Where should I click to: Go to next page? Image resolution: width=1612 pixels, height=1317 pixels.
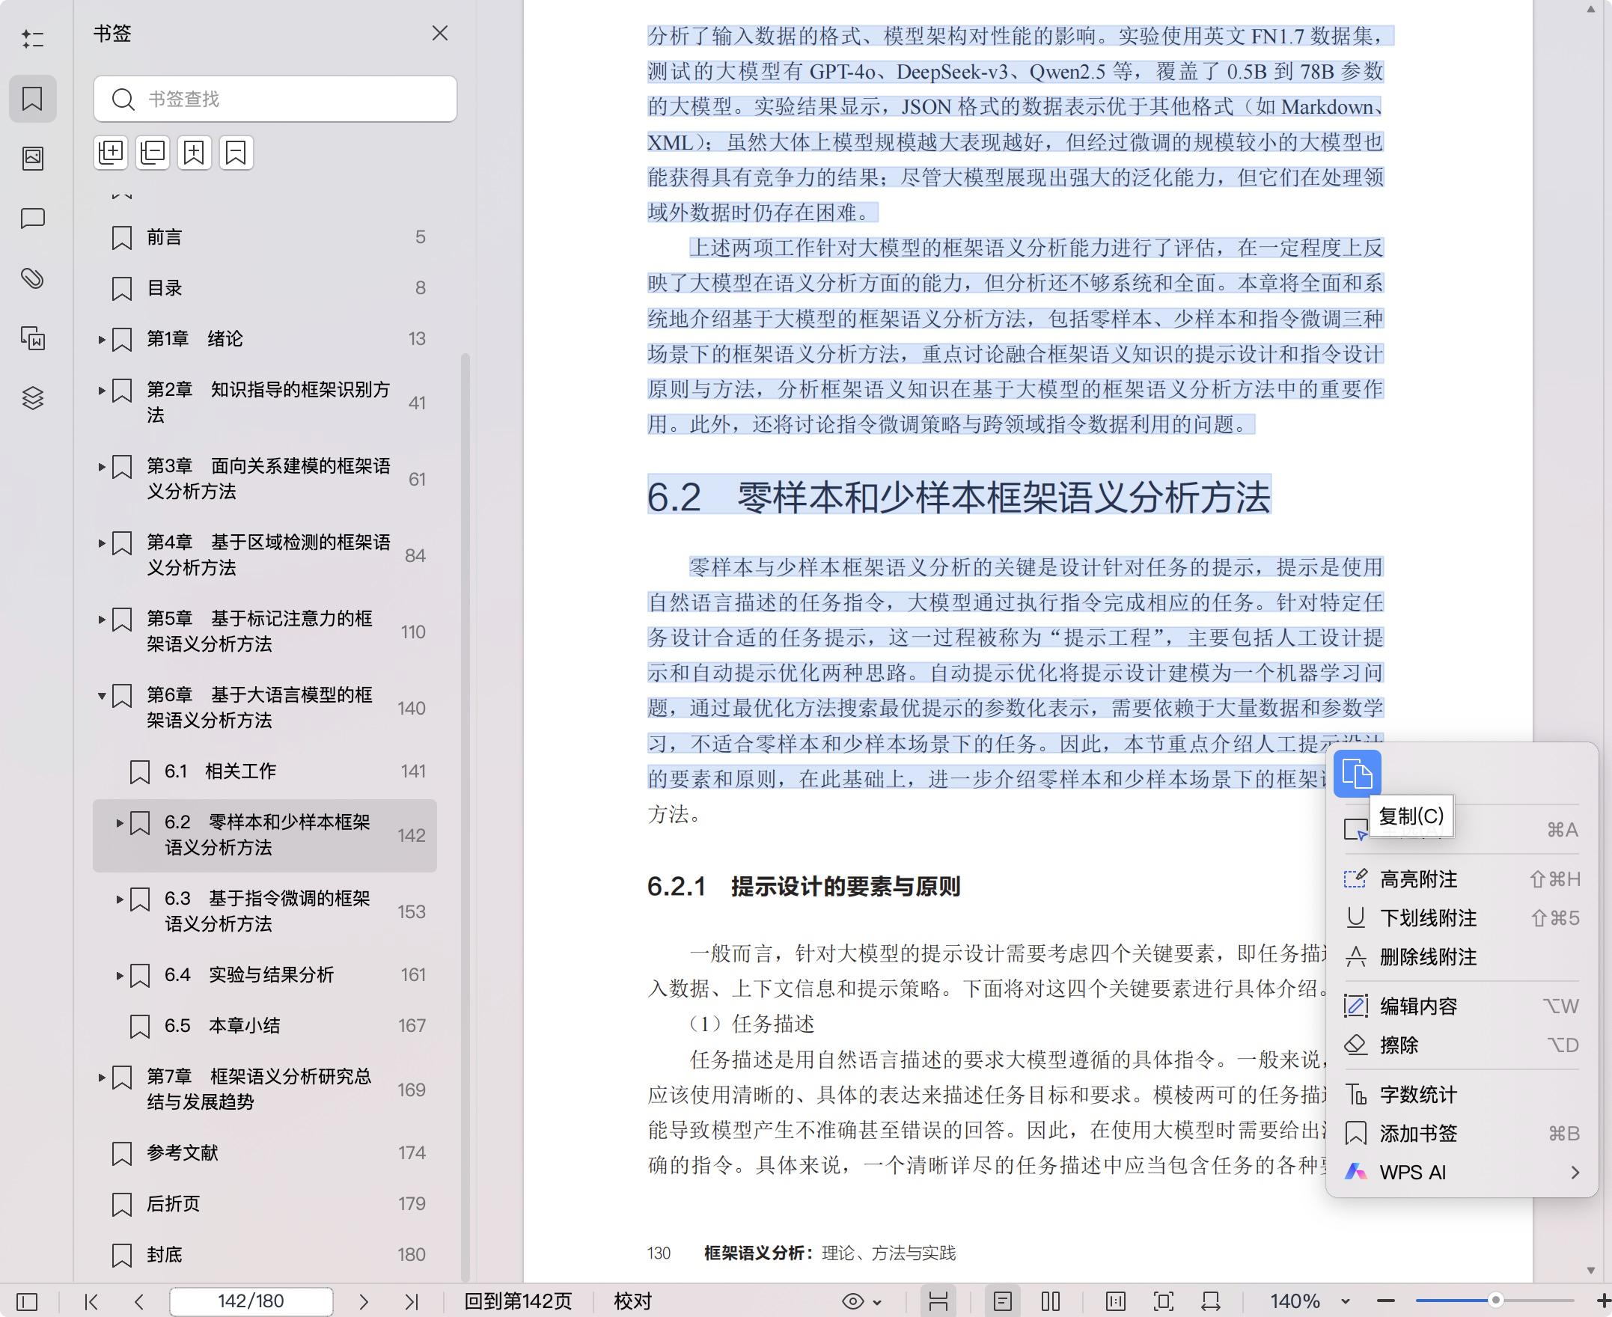(x=364, y=1302)
